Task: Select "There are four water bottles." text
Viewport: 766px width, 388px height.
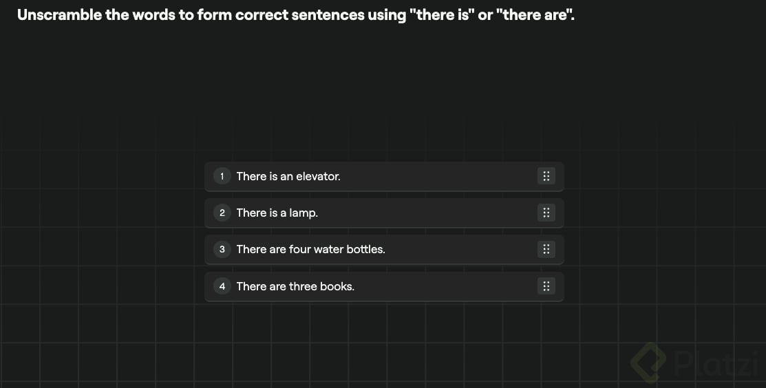Action: coord(310,249)
